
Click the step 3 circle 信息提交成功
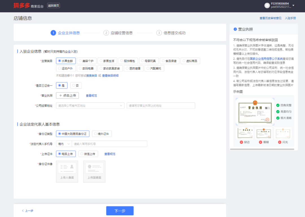159,33
